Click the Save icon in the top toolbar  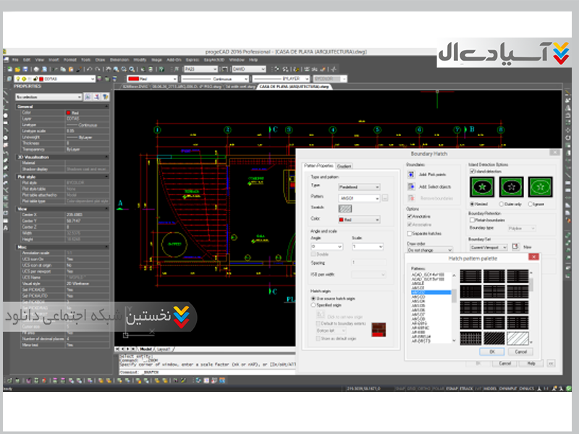[23, 69]
